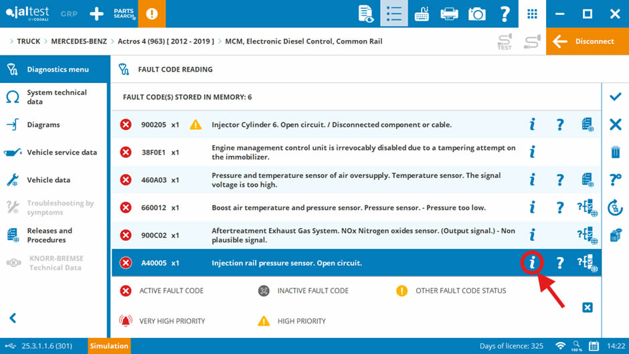
Task: Click the orange alert exclamation icon
Action: coord(152,13)
